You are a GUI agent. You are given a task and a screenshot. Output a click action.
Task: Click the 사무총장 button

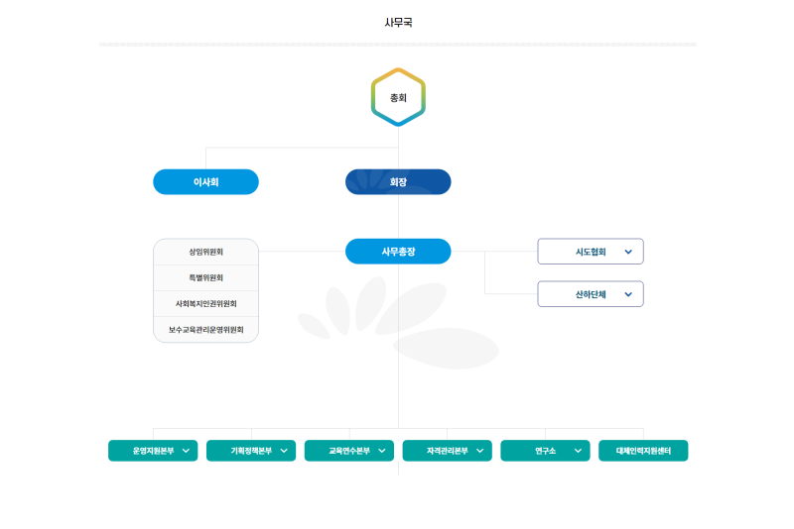398,252
